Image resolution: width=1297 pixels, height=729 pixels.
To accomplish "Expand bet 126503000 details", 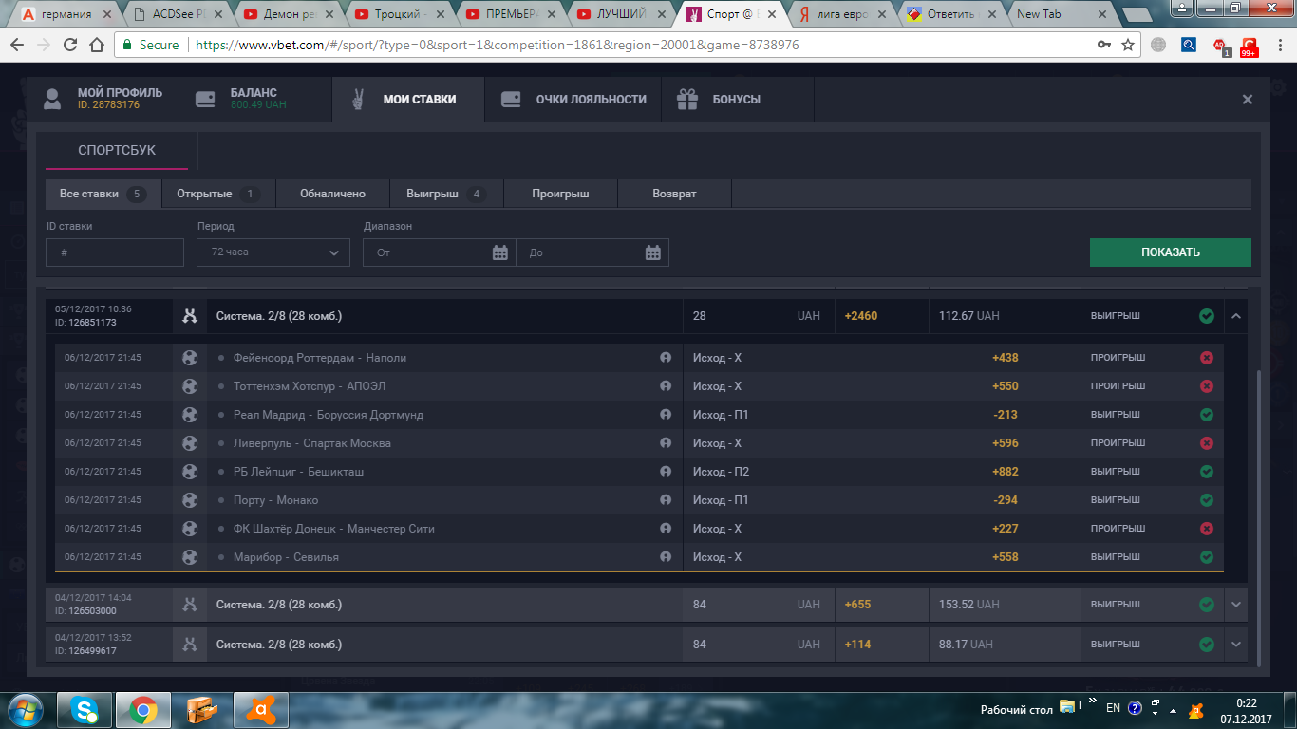I will click(x=1235, y=605).
